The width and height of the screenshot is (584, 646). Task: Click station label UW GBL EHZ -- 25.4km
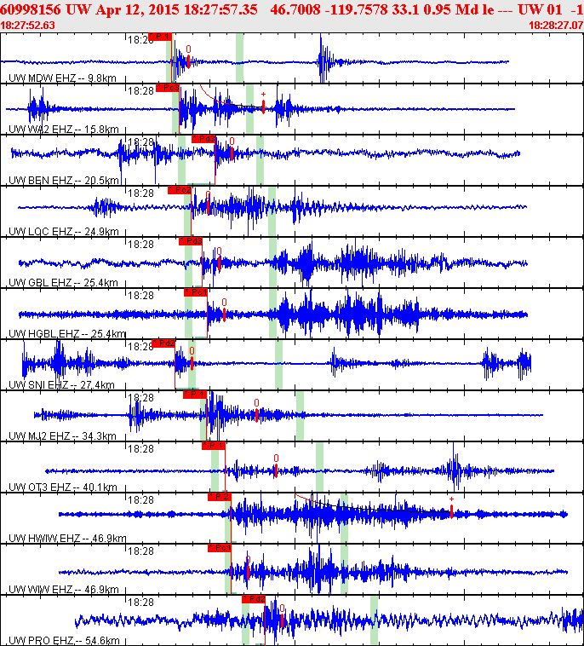tap(63, 282)
